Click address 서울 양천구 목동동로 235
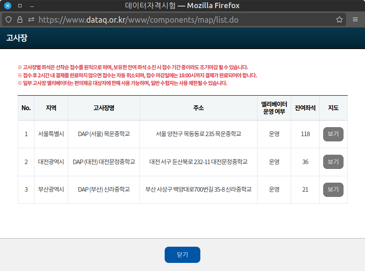 coord(199,134)
